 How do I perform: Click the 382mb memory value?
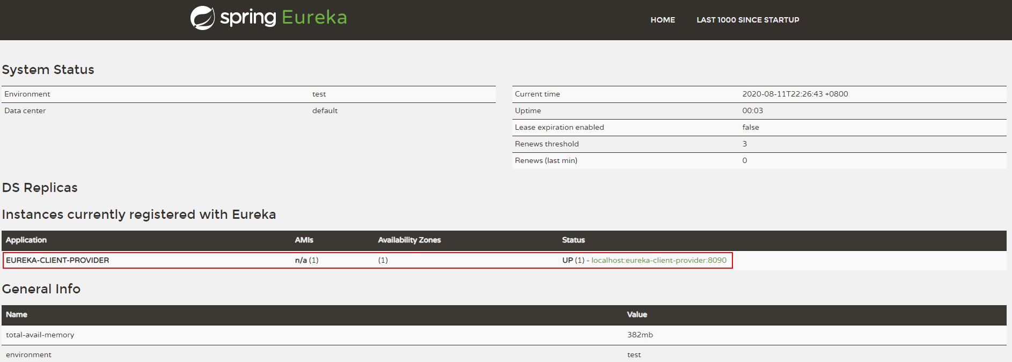[x=640, y=335]
